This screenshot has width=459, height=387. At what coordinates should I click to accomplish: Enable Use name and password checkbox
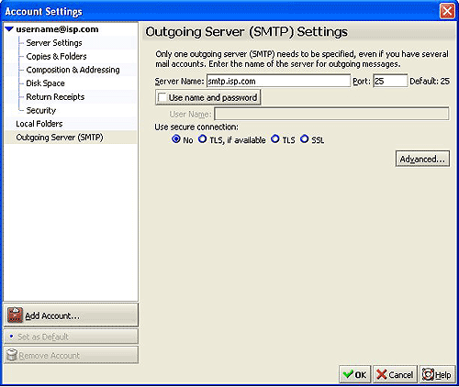(162, 97)
